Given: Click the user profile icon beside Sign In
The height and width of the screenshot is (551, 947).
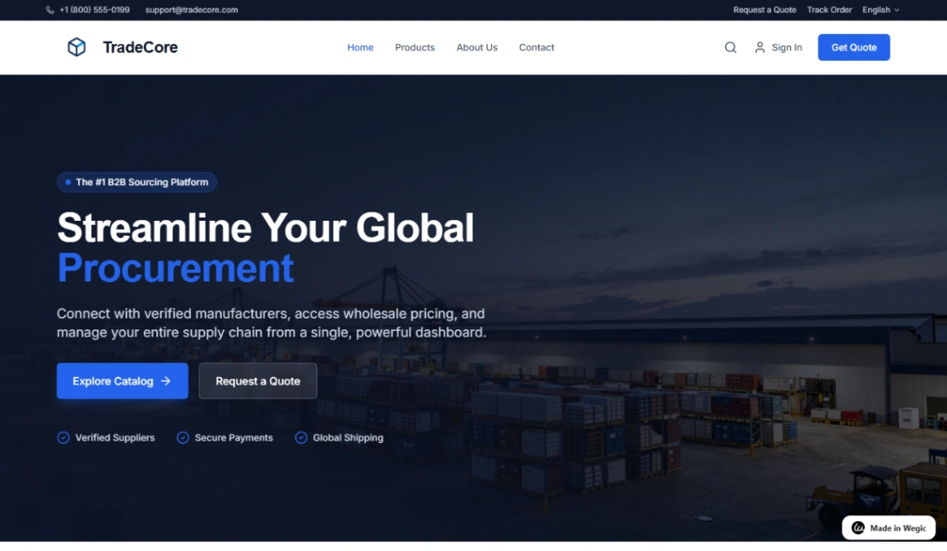Looking at the screenshot, I should pyautogui.click(x=760, y=47).
